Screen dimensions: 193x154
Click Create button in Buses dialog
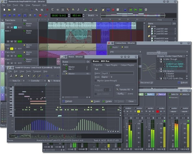[x=95, y=101]
